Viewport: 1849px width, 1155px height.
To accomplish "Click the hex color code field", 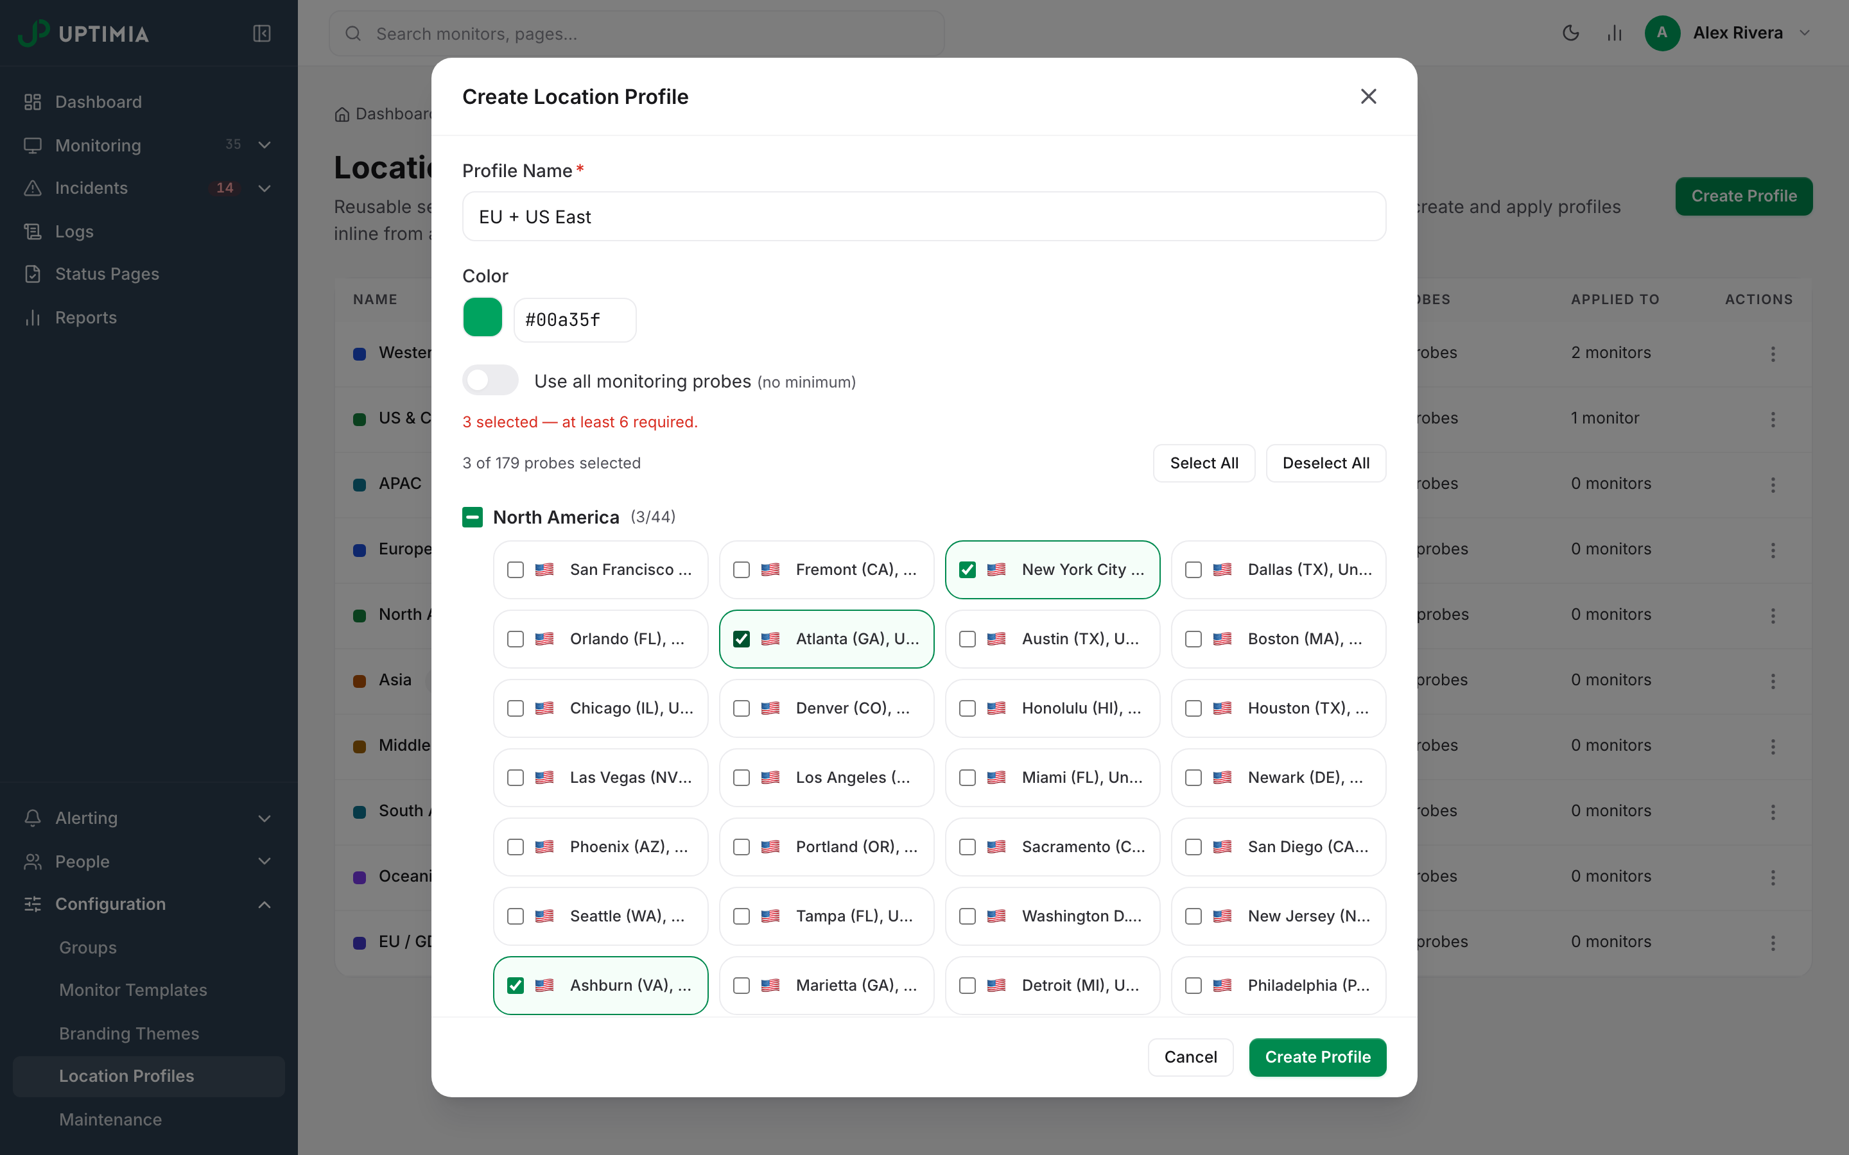I will click(575, 320).
